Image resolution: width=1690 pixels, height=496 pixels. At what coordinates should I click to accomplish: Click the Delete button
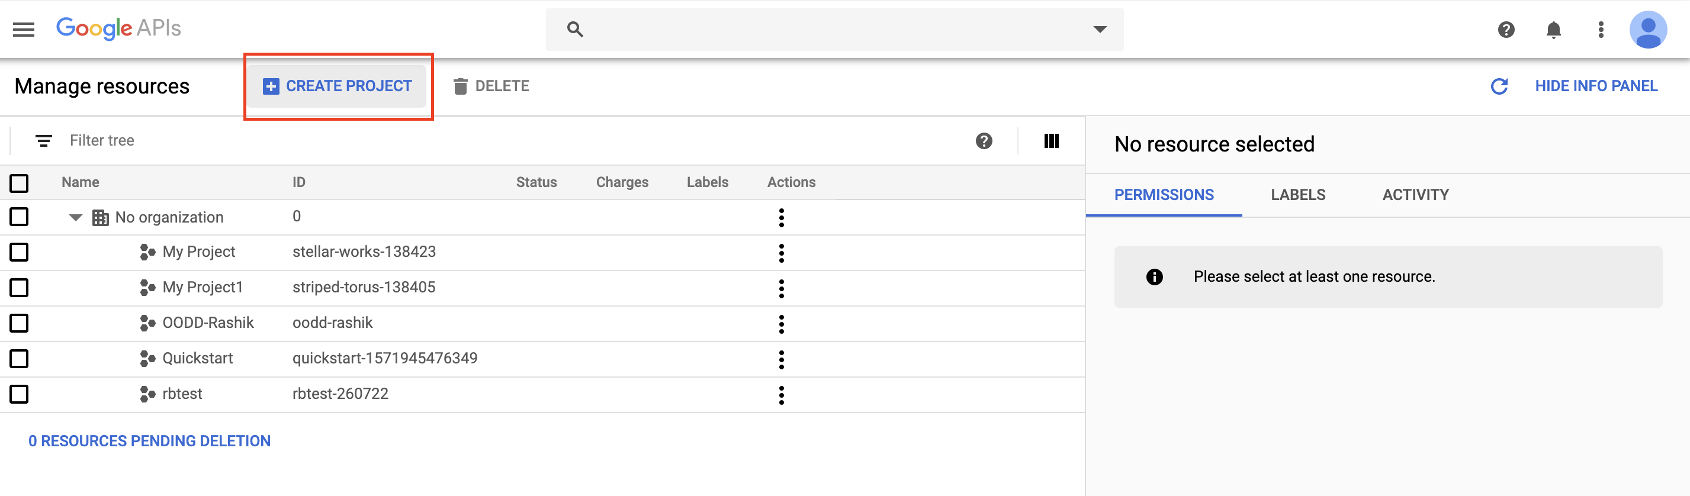coord(491,86)
